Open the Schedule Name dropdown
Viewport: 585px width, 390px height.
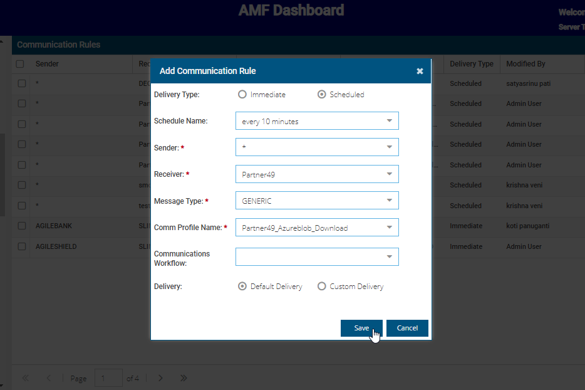389,121
